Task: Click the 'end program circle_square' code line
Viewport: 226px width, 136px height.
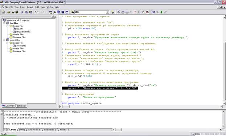Action: point(82,103)
